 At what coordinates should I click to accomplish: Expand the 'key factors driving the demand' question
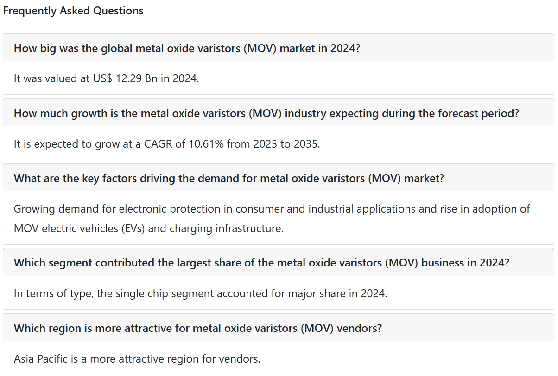pos(279,178)
